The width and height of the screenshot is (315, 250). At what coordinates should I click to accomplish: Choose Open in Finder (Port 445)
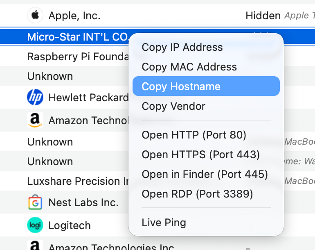pyautogui.click(x=205, y=174)
